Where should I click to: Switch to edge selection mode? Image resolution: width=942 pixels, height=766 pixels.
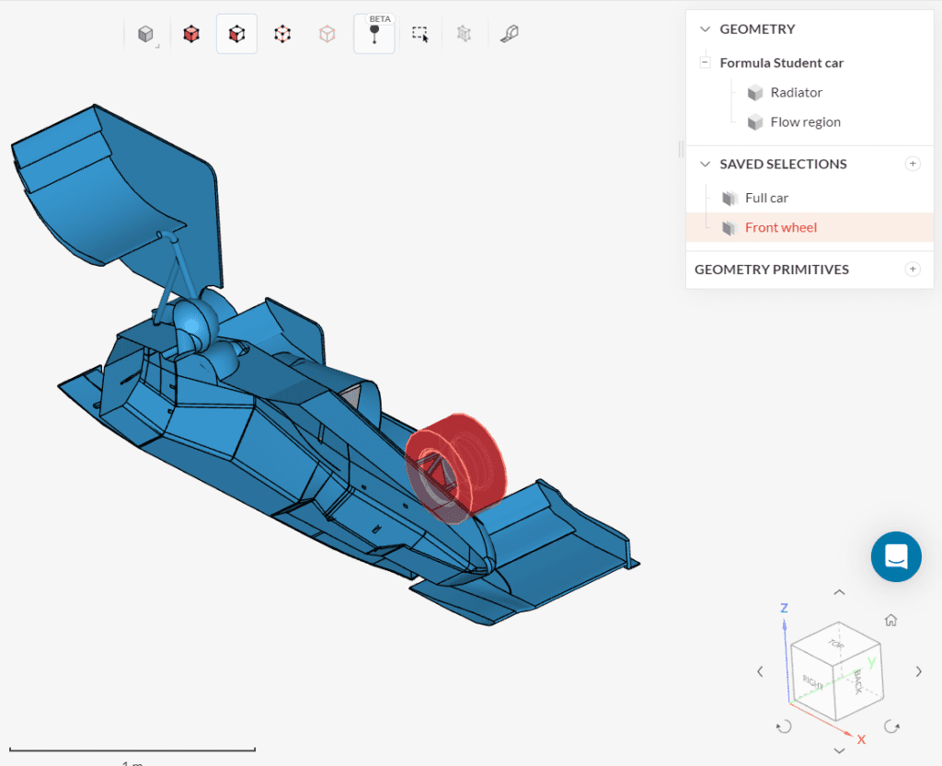tap(282, 33)
